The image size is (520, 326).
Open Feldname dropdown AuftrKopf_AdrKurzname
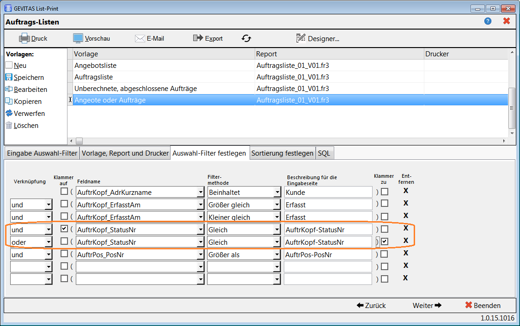pos(201,193)
